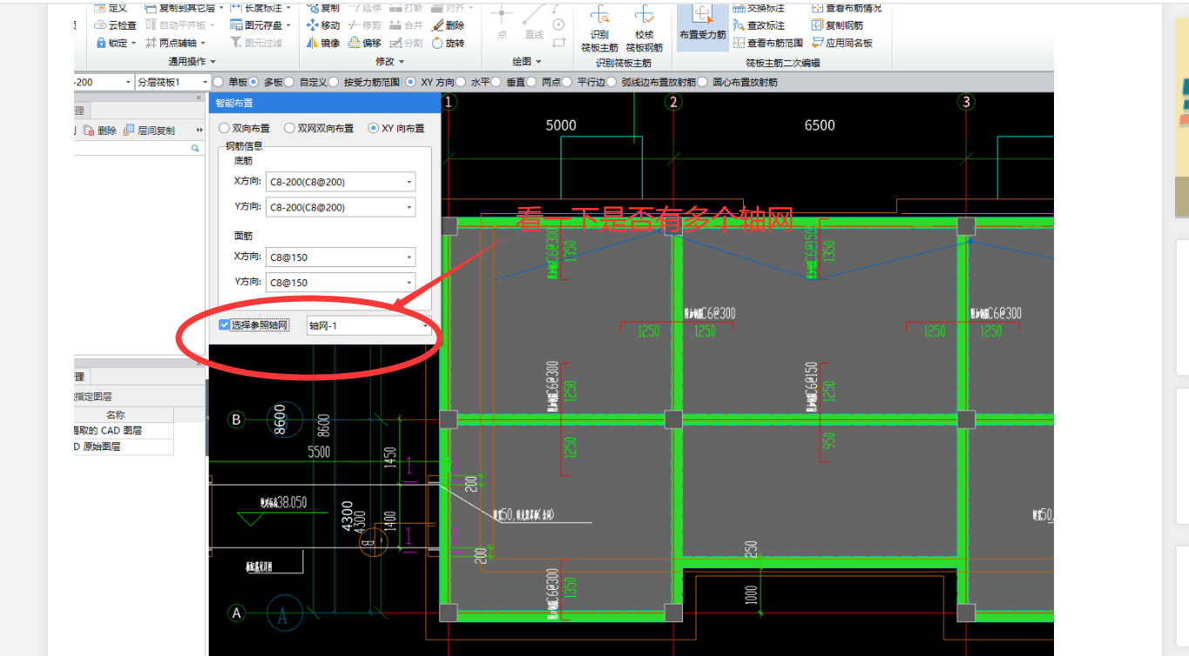Click 识别筏板主筋 recognize tool

599,29
